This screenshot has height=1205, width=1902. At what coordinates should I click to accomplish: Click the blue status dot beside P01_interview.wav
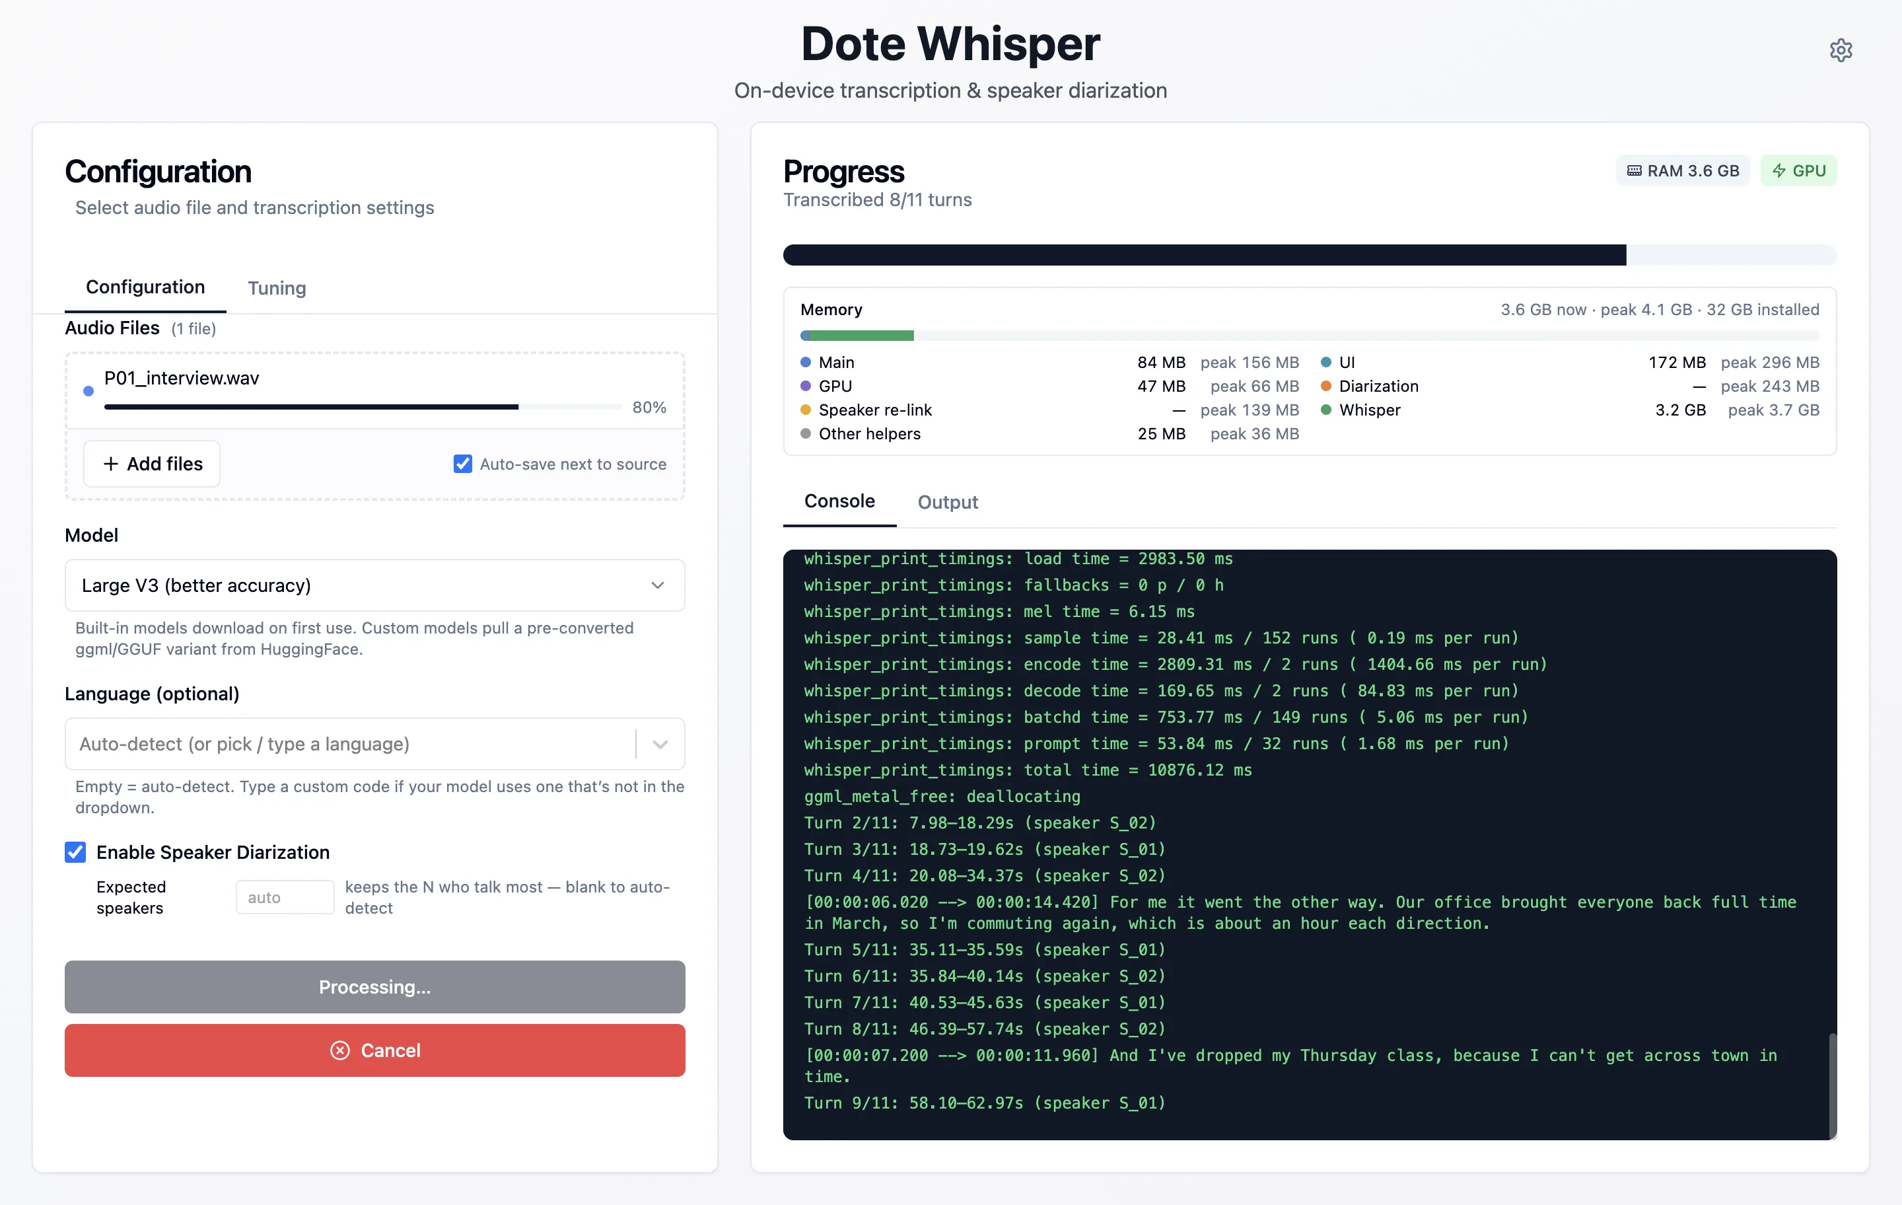click(x=88, y=390)
